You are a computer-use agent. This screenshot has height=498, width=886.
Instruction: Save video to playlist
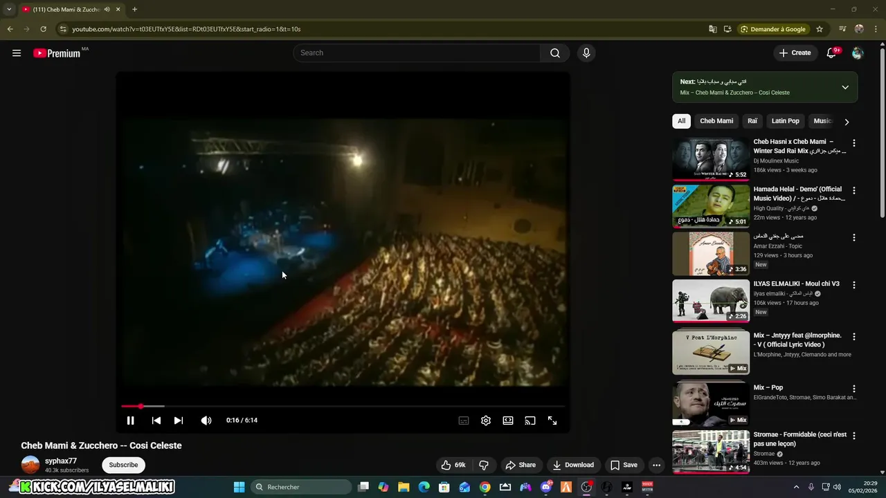(624, 465)
